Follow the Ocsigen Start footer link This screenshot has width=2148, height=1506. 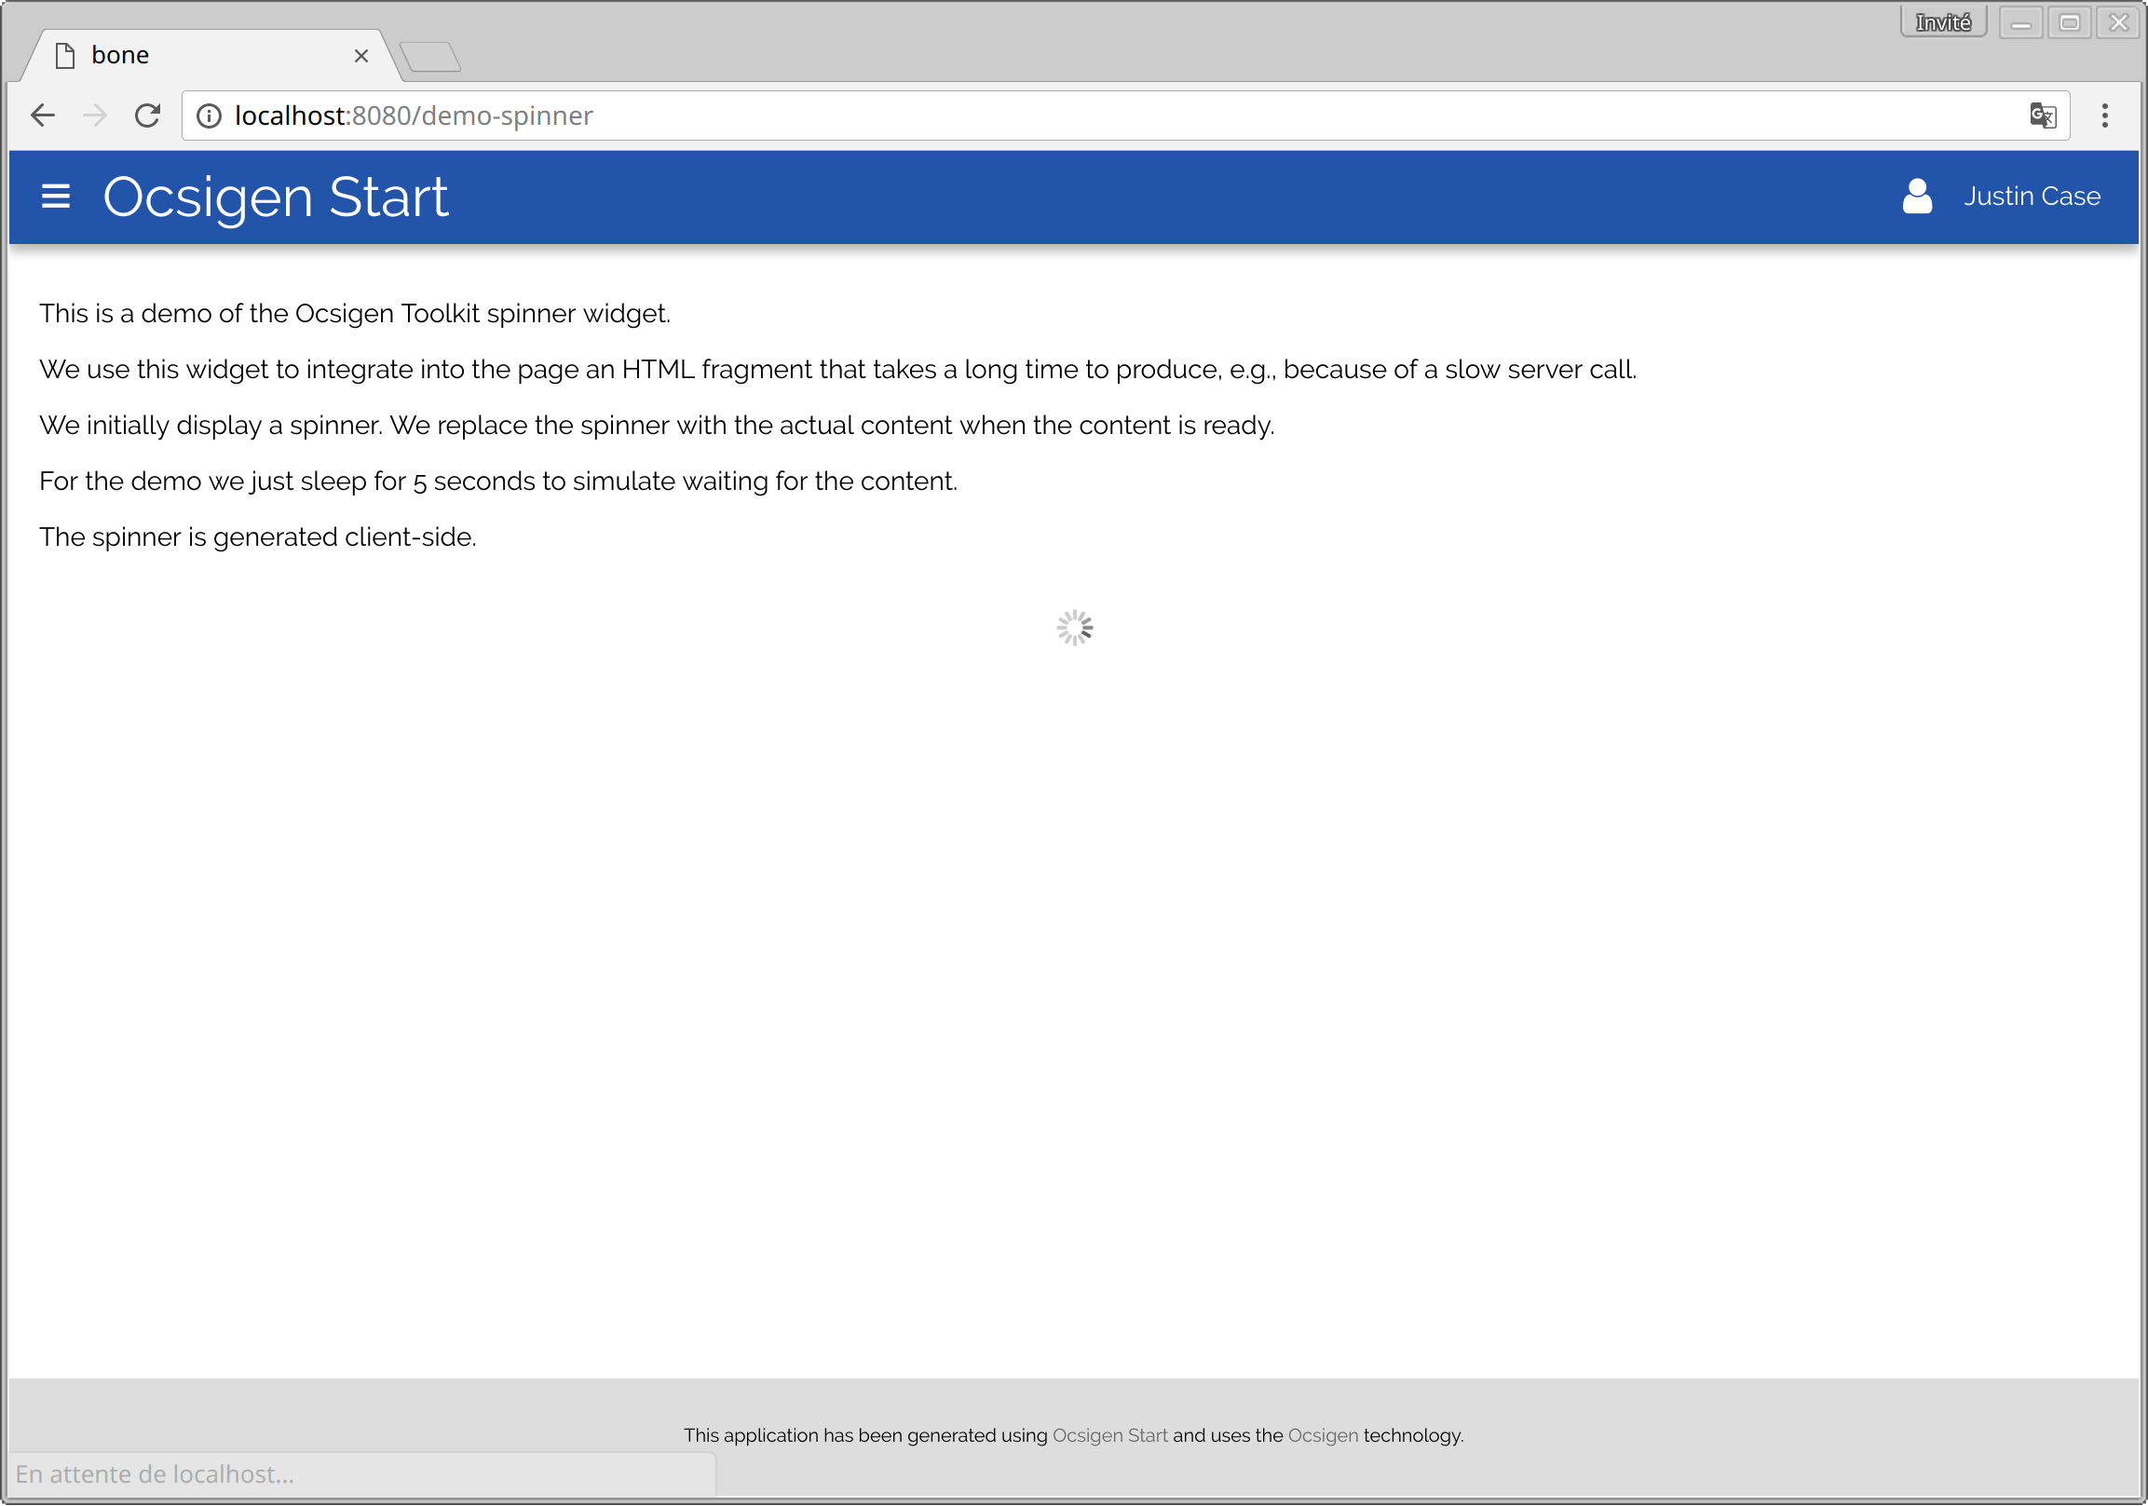1109,1435
